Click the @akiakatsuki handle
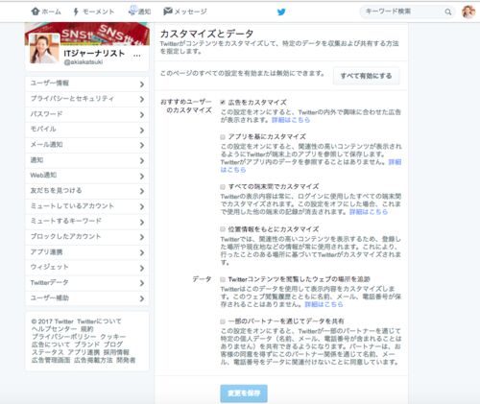 pos(84,62)
